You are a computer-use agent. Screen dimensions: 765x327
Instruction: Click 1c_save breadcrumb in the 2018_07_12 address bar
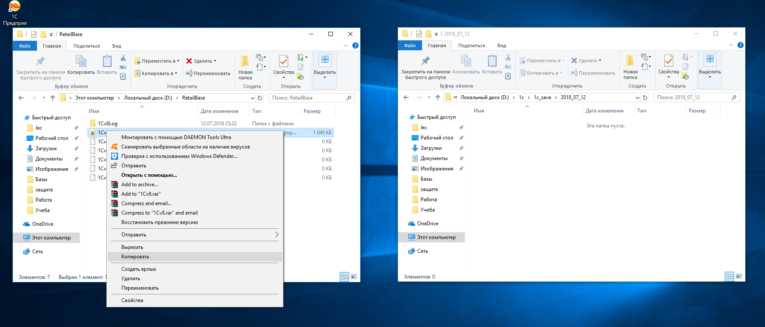[x=542, y=97]
